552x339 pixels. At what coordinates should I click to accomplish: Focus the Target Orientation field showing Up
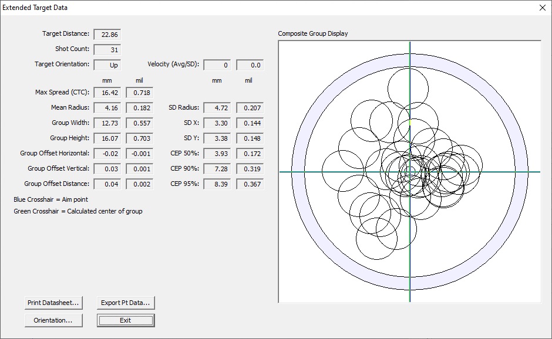107,65
